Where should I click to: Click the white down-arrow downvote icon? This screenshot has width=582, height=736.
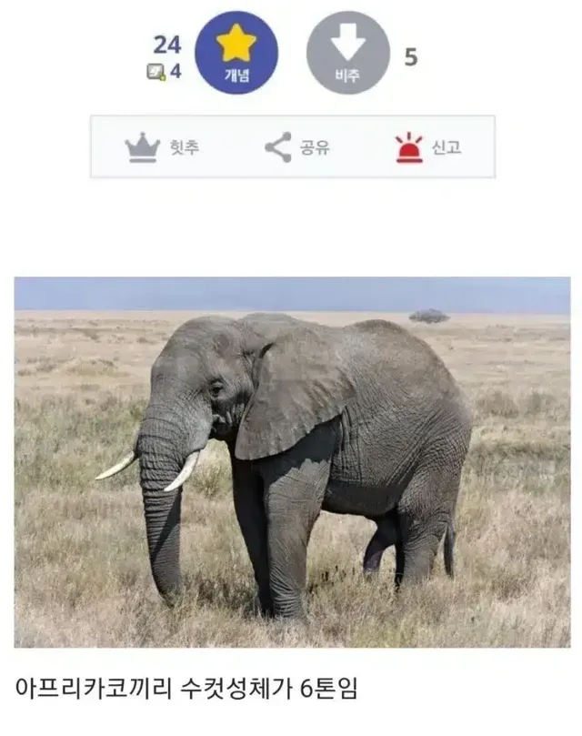coord(347,41)
